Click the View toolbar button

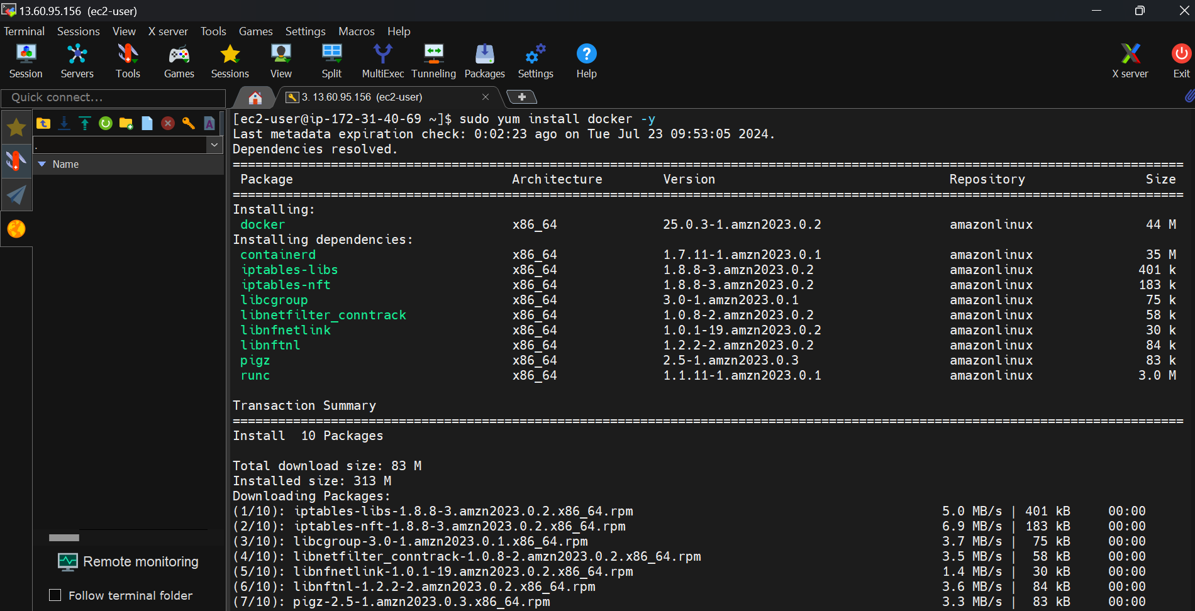coord(281,61)
